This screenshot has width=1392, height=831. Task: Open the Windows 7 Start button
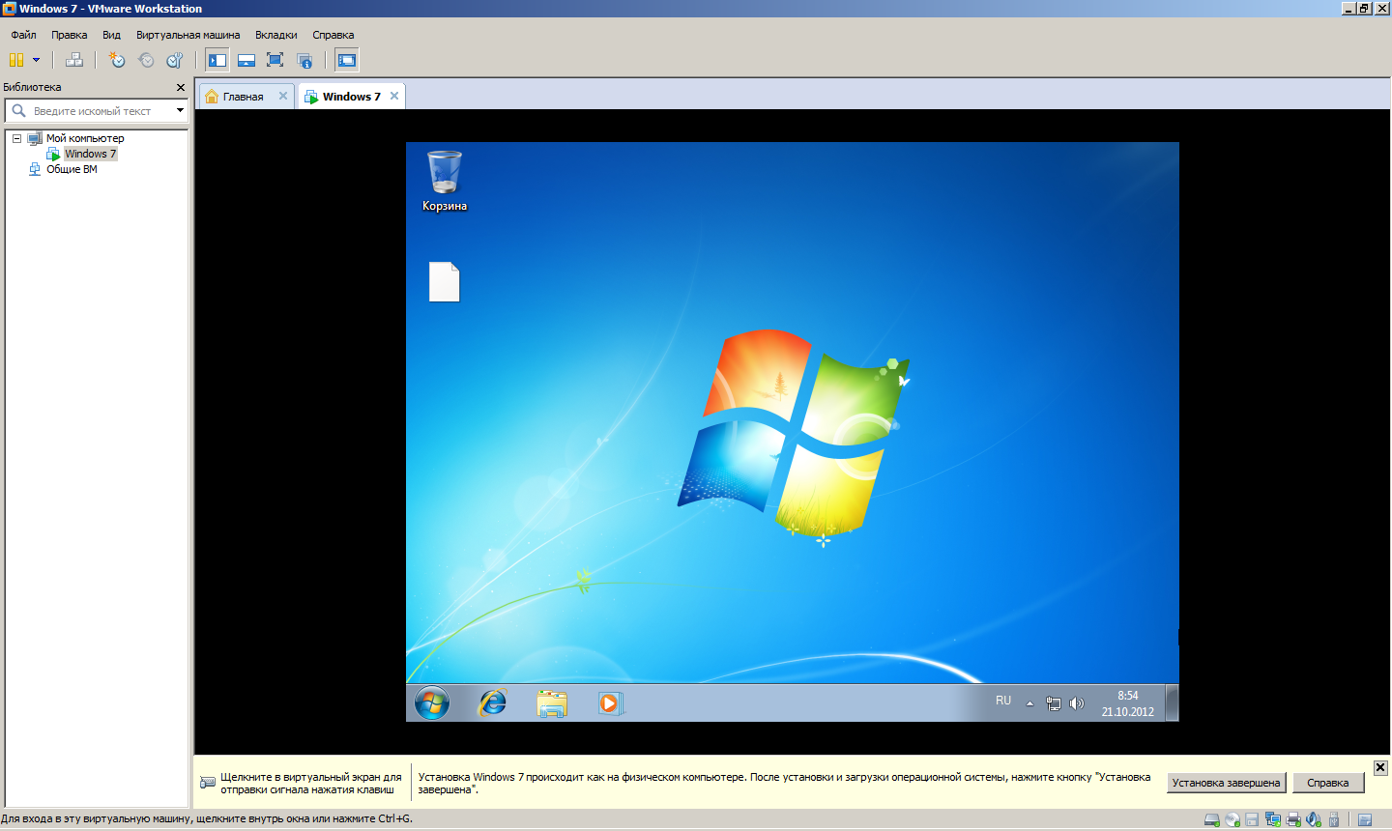(432, 703)
